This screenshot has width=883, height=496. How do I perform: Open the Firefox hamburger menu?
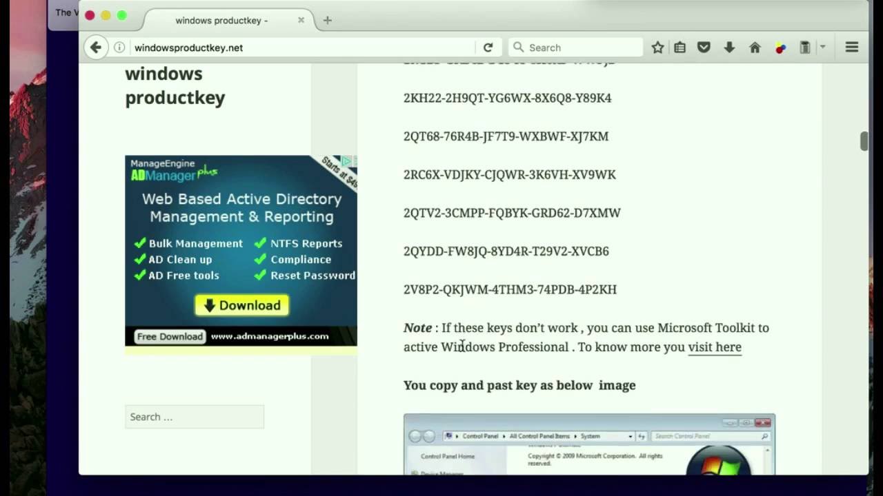click(x=852, y=48)
